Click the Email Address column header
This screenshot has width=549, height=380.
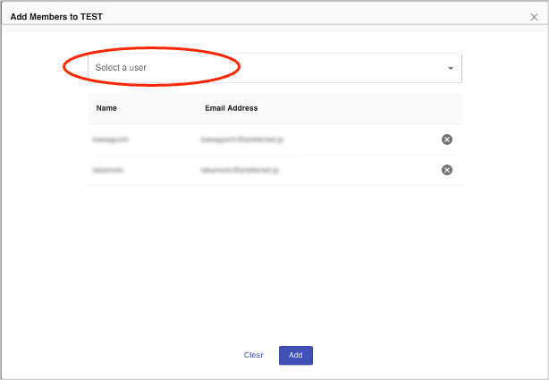(231, 108)
